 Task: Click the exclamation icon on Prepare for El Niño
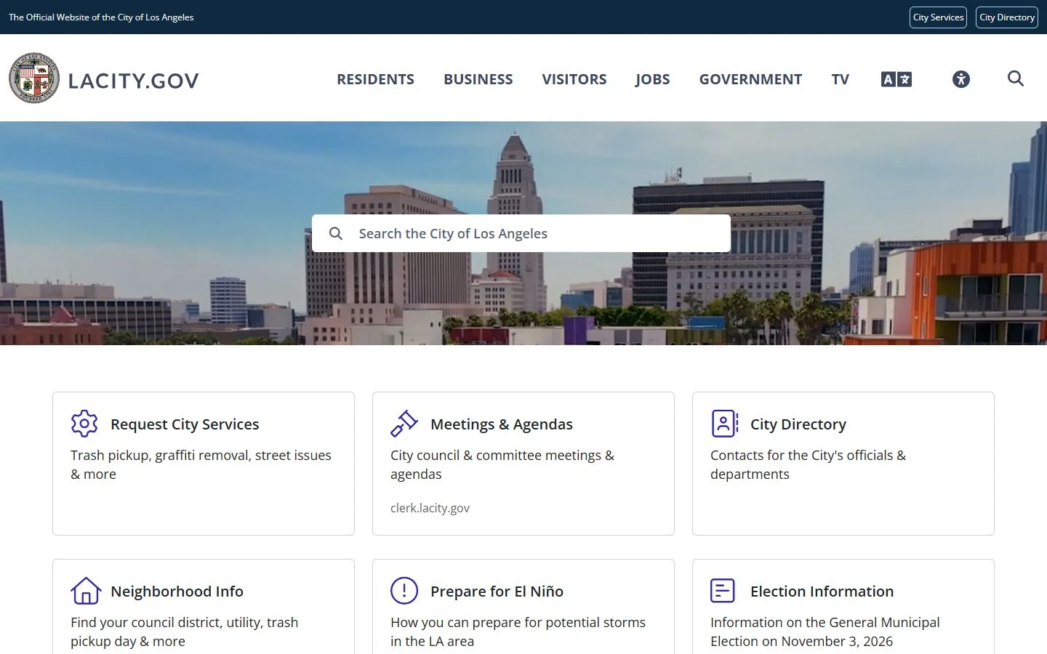click(x=404, y=591)
